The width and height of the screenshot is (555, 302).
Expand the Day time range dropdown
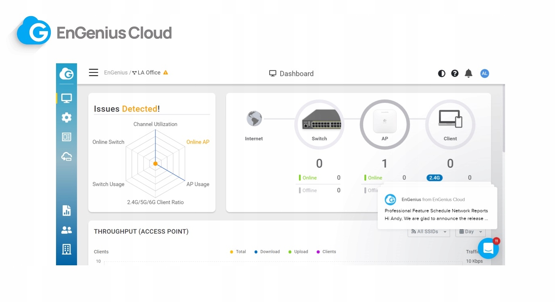470,232
